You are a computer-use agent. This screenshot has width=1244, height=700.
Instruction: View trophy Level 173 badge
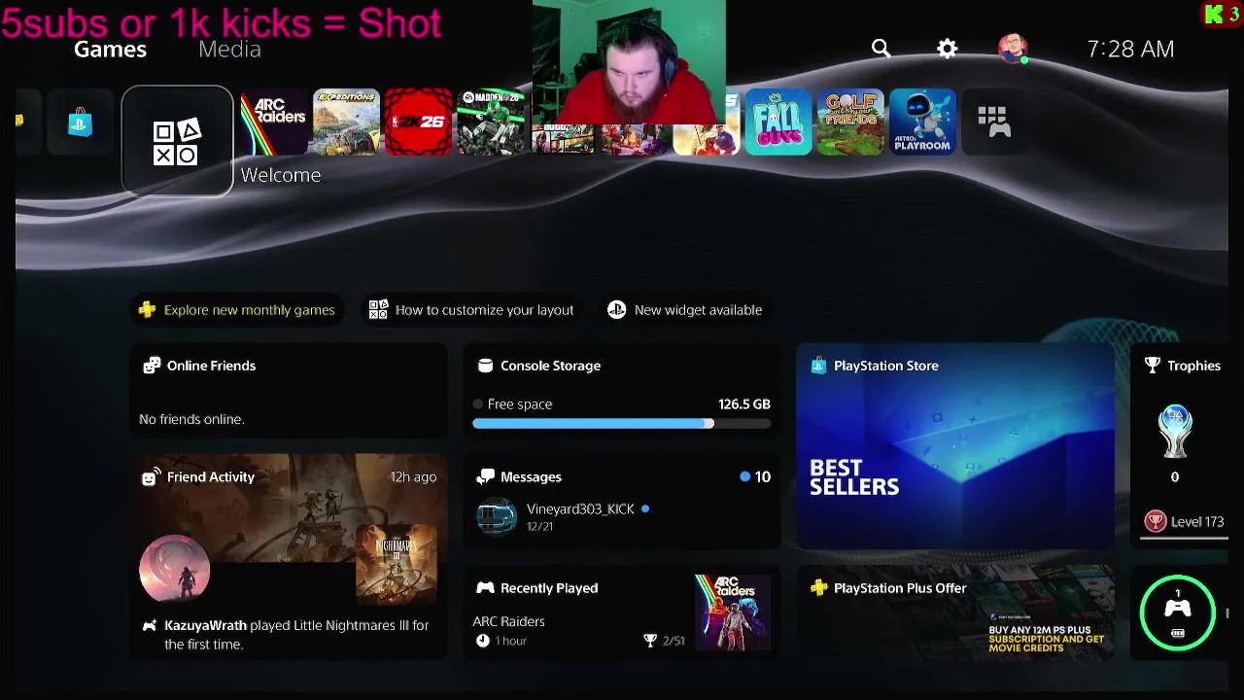pos(1185,522)
